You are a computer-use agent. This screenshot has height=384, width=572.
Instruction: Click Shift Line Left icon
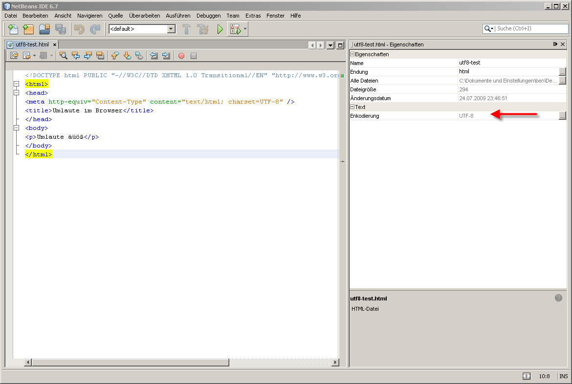click(x=154, y=55)
